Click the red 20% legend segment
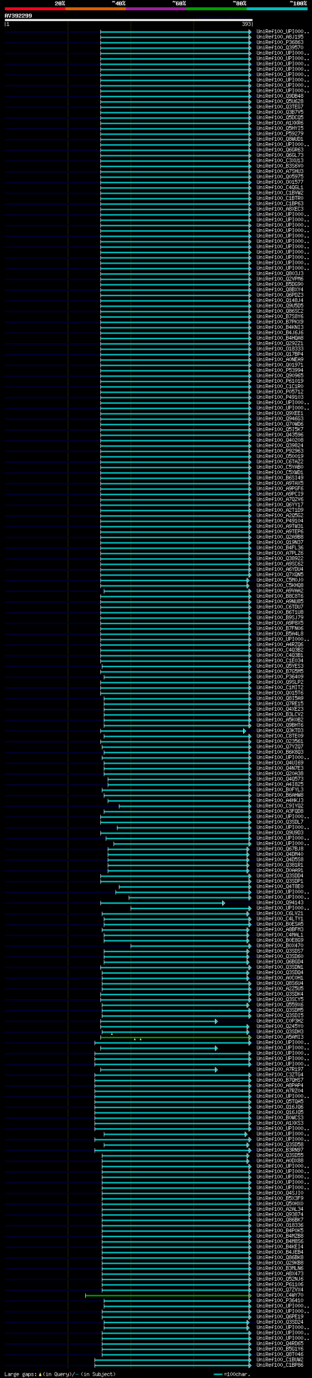 tap(35, 9)
